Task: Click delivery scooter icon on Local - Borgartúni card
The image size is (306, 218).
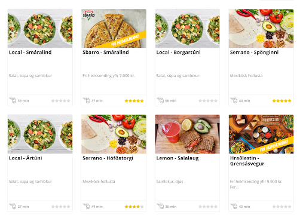Action: click(x=160, y=100)
